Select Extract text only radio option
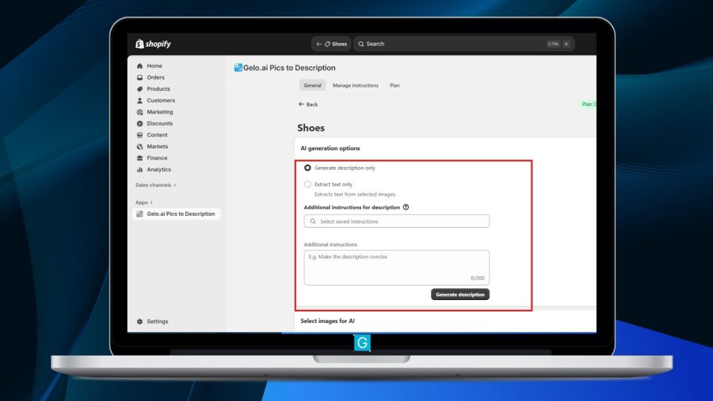The width and height of the screenshot is (713, 401). [308, 184]
